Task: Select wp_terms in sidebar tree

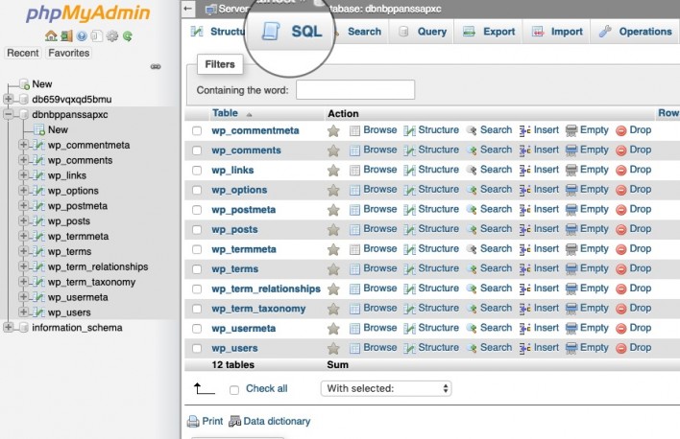Action: (x=69, y=251)
